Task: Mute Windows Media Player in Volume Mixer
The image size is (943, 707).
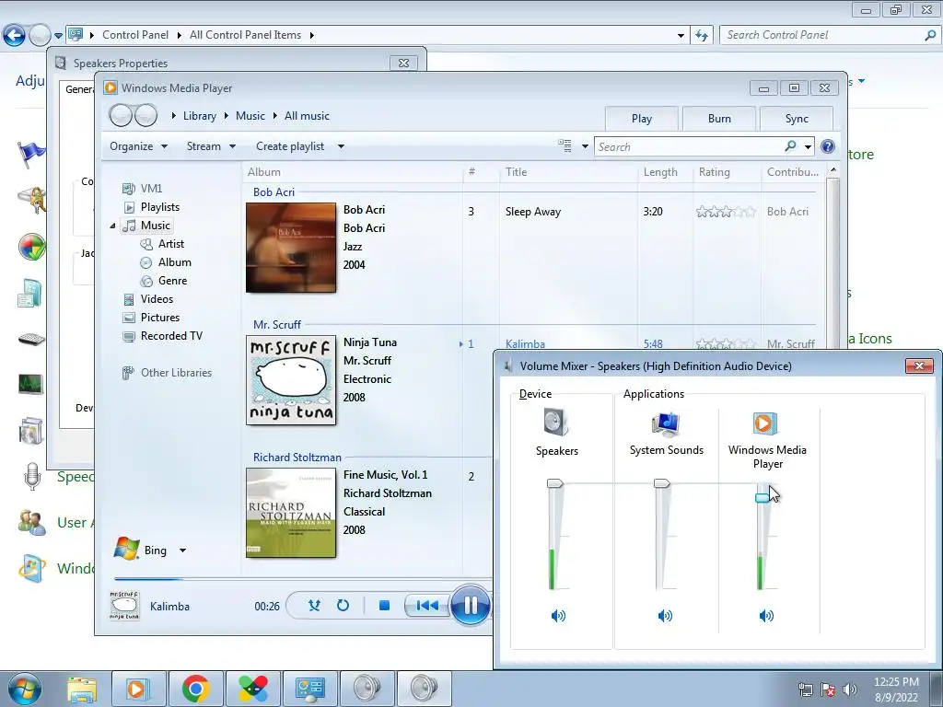Action: tap(766, 615)
